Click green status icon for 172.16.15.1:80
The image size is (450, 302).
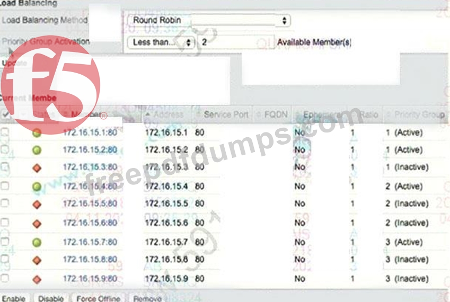37,133
